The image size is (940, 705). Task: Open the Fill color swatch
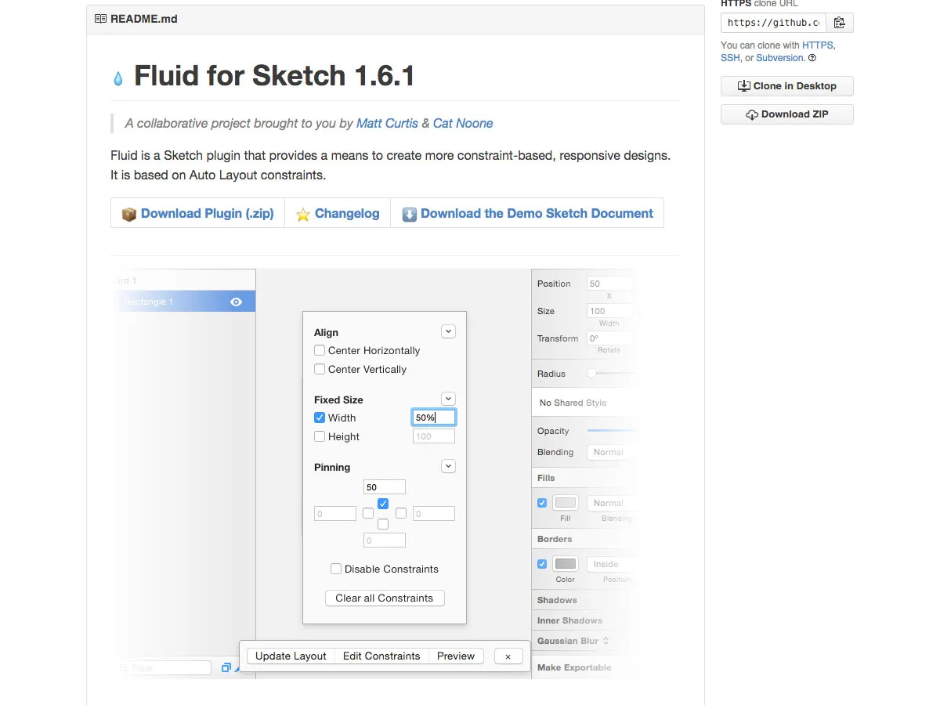[x=566, y=503]
